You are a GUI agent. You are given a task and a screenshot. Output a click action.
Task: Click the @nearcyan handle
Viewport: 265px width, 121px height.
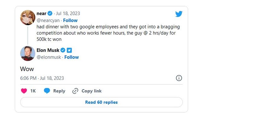click(x=48, y=20)
